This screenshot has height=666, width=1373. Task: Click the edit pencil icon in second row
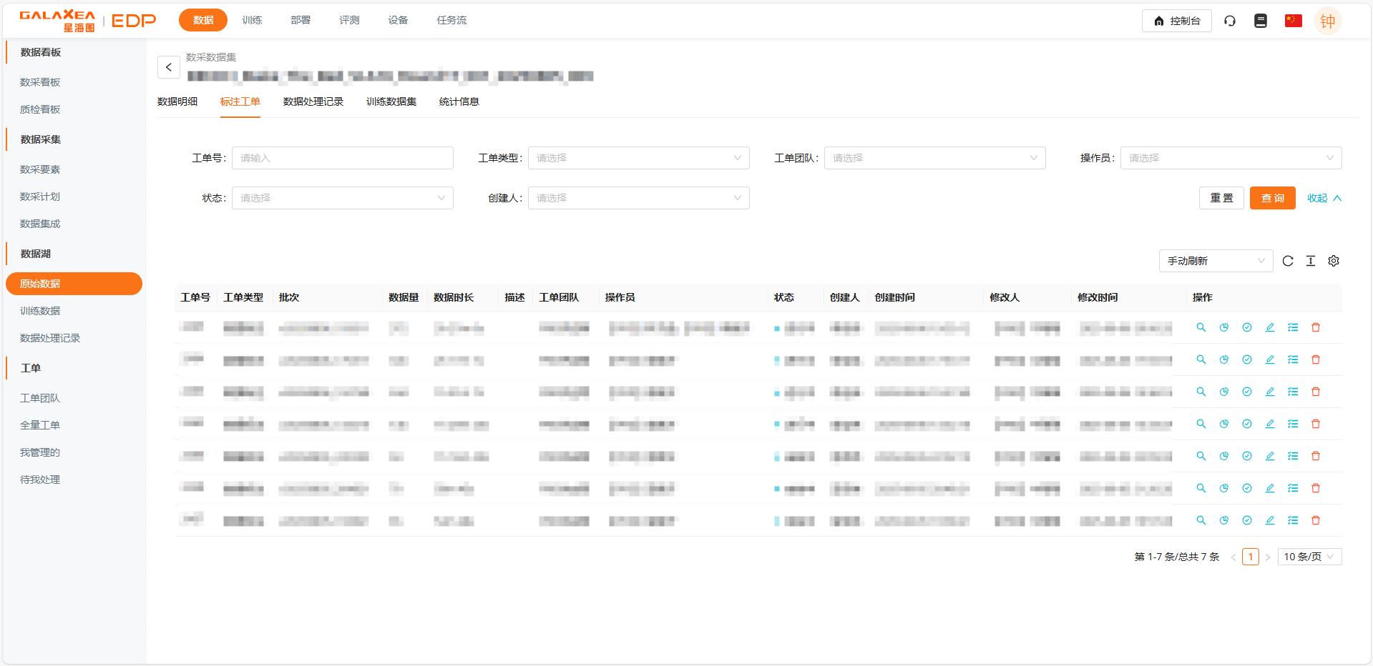1270,359
